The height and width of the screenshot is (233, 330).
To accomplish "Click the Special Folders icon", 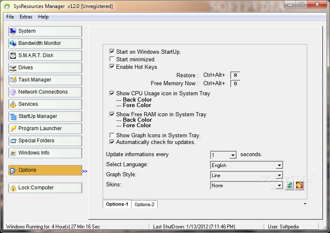I will point(13,141).
